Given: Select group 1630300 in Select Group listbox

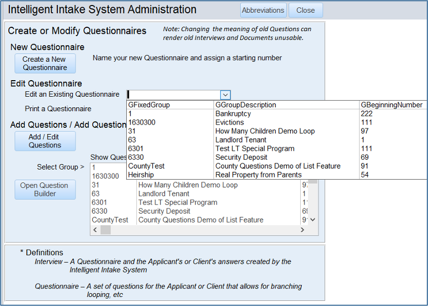Looking at the screenshot, I should [x=105, y=176].
